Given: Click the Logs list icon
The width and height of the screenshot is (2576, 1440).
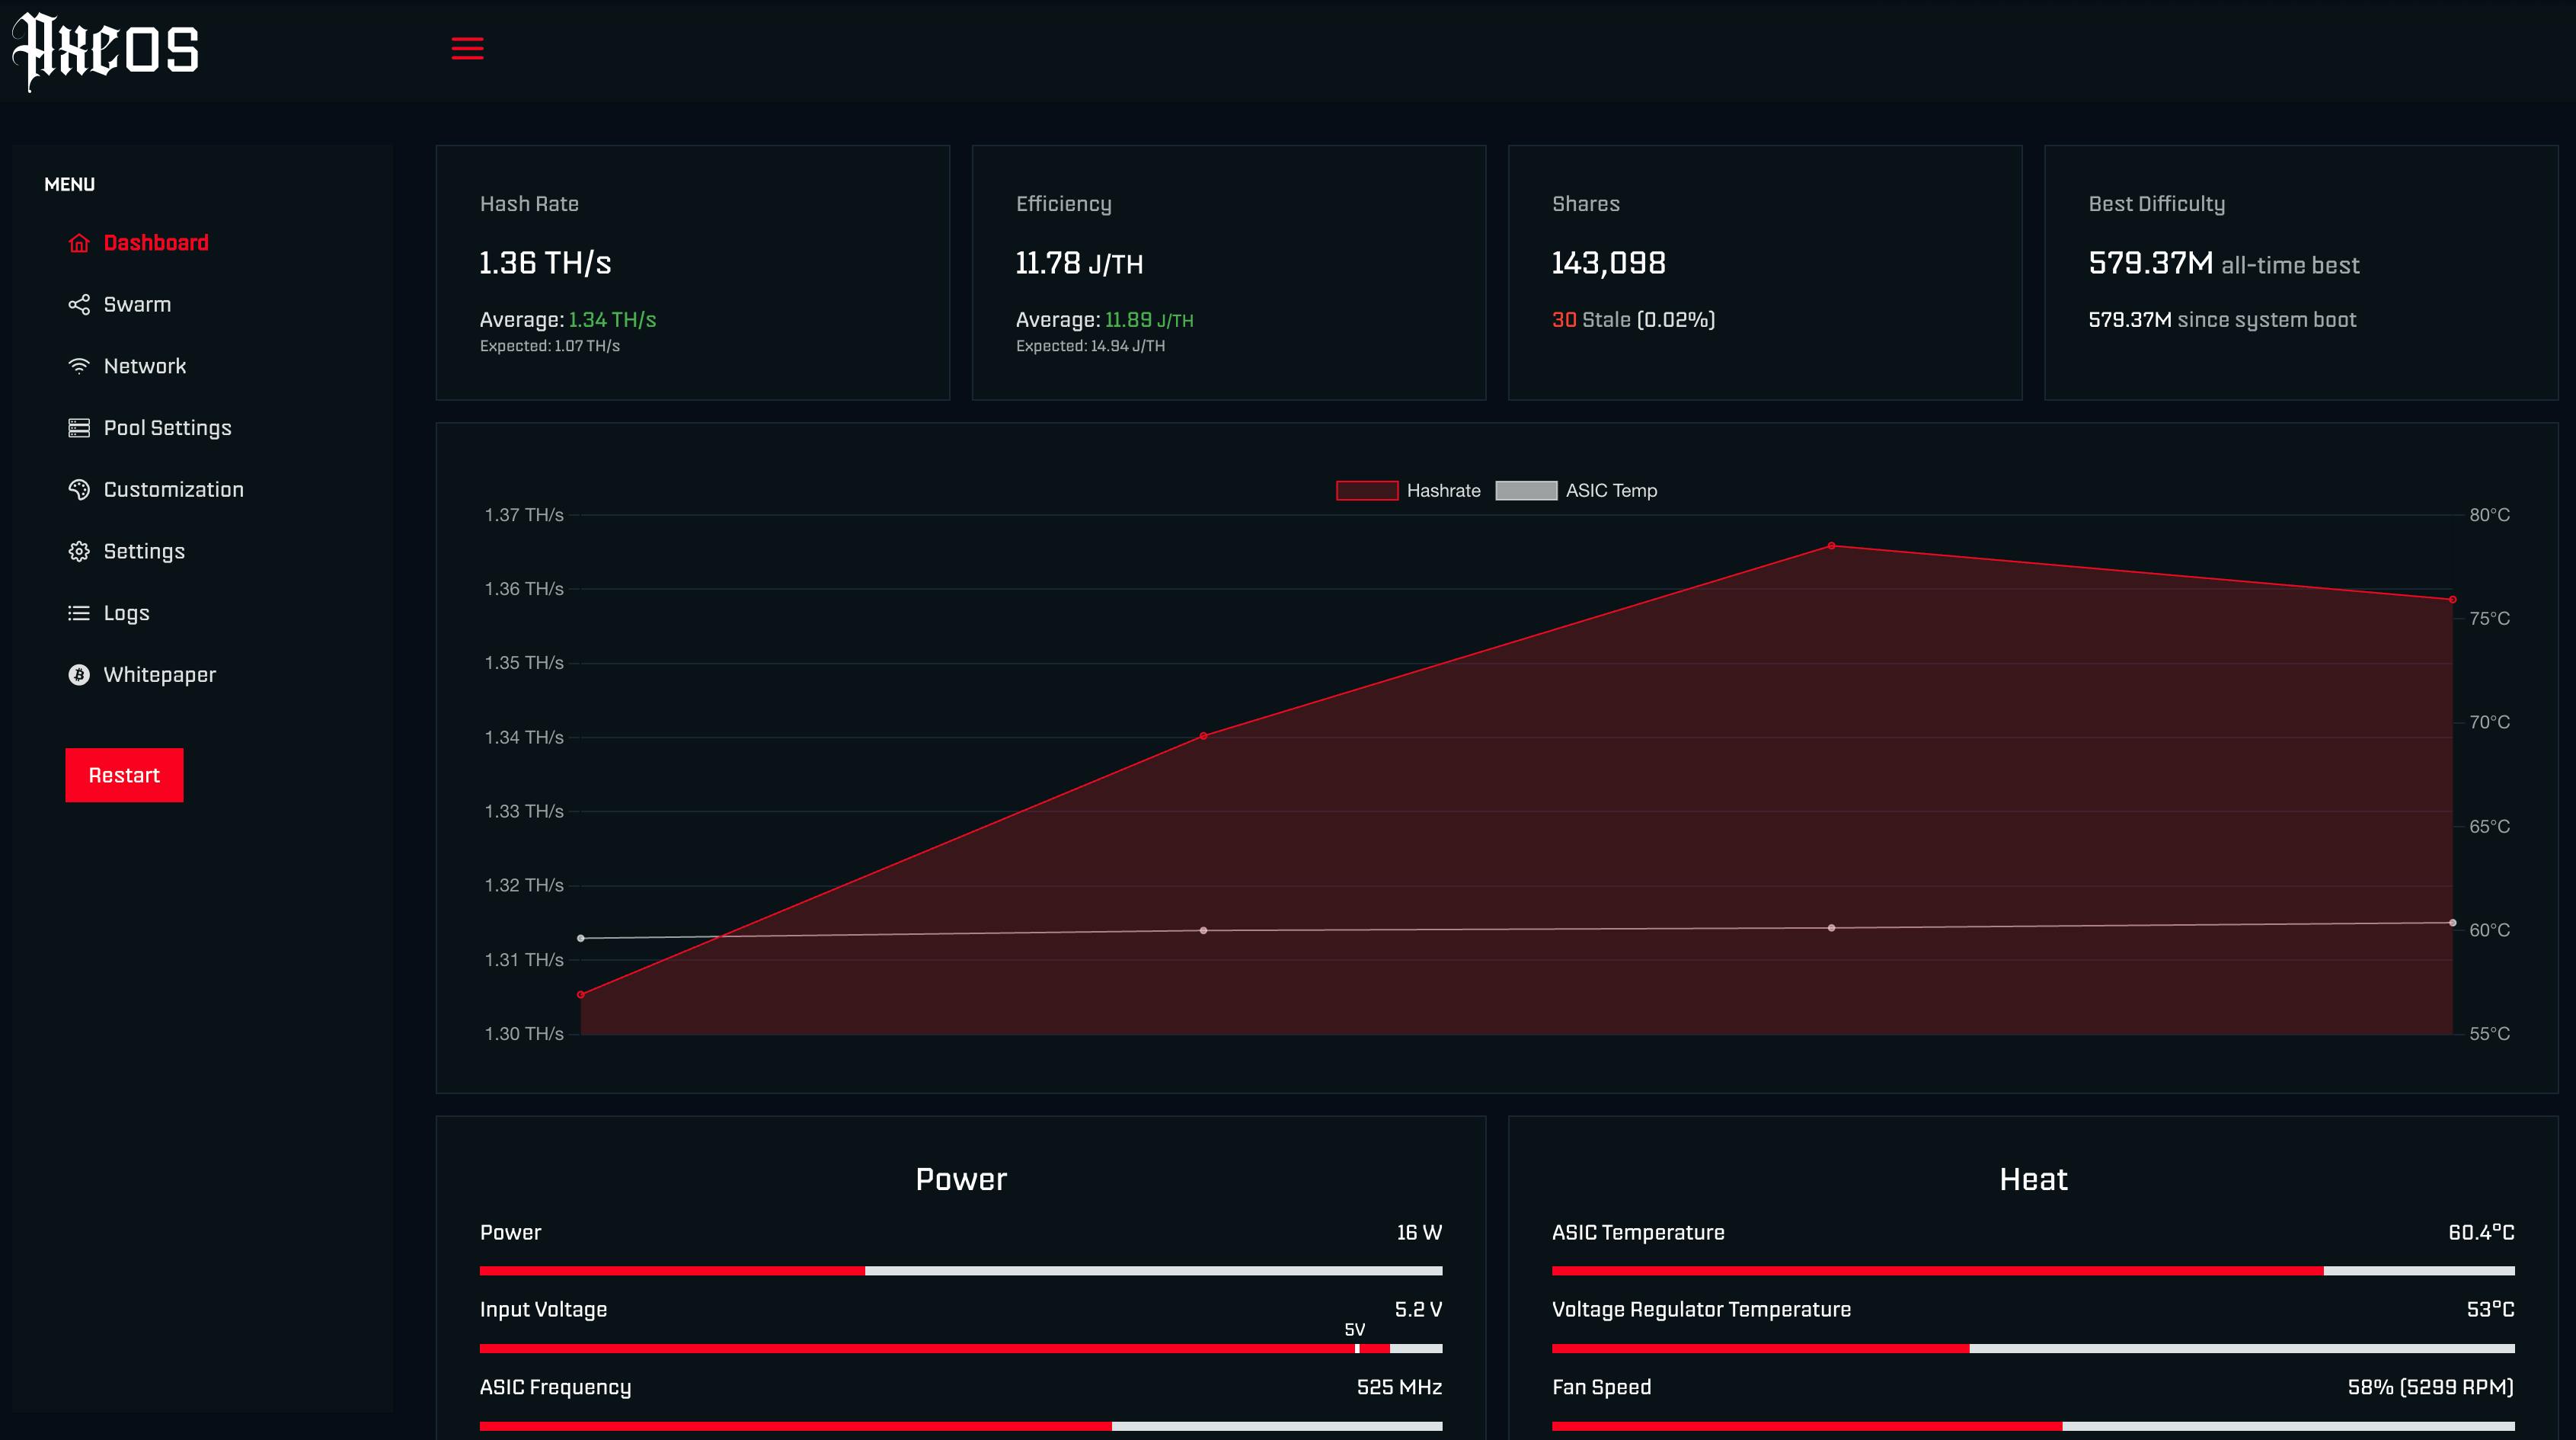Looking at the screenshot, I should click(x=79, y=613).
